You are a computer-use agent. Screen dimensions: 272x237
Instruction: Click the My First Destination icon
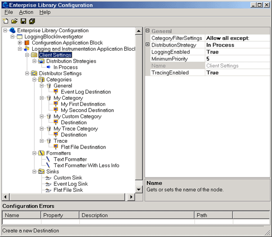tap(56, 104)
